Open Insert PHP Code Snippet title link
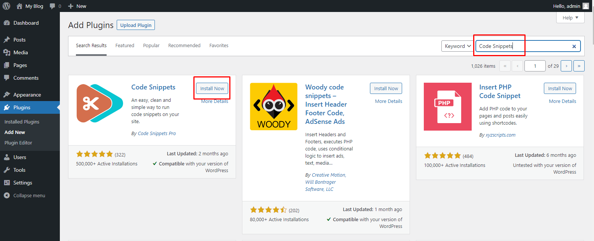594x241 pixels. pos(500,91)
